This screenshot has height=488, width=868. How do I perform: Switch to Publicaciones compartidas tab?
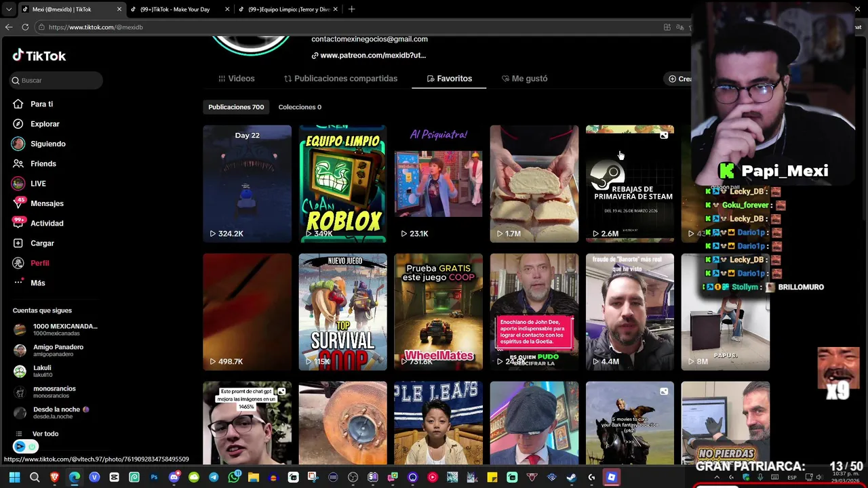point(340,79)
